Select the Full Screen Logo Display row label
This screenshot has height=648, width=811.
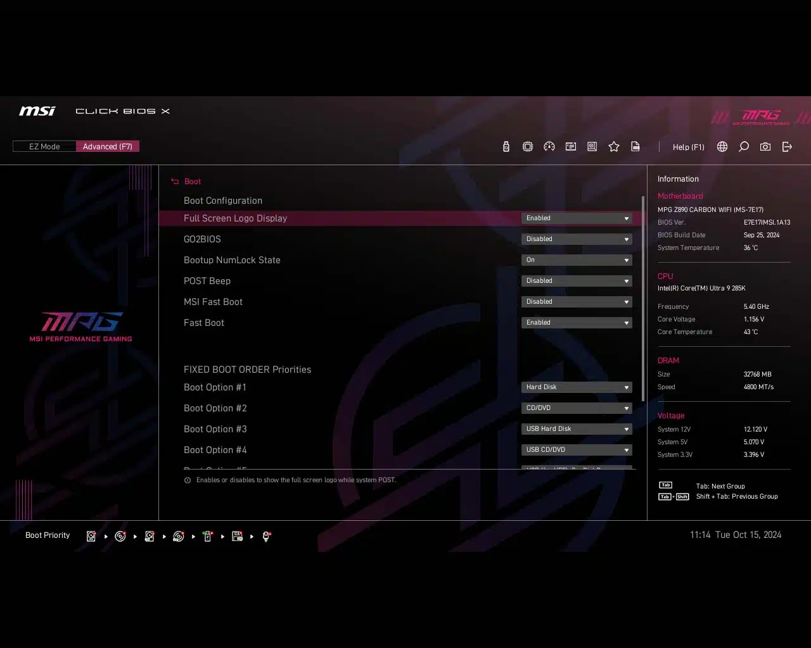[x=235, y=218]
